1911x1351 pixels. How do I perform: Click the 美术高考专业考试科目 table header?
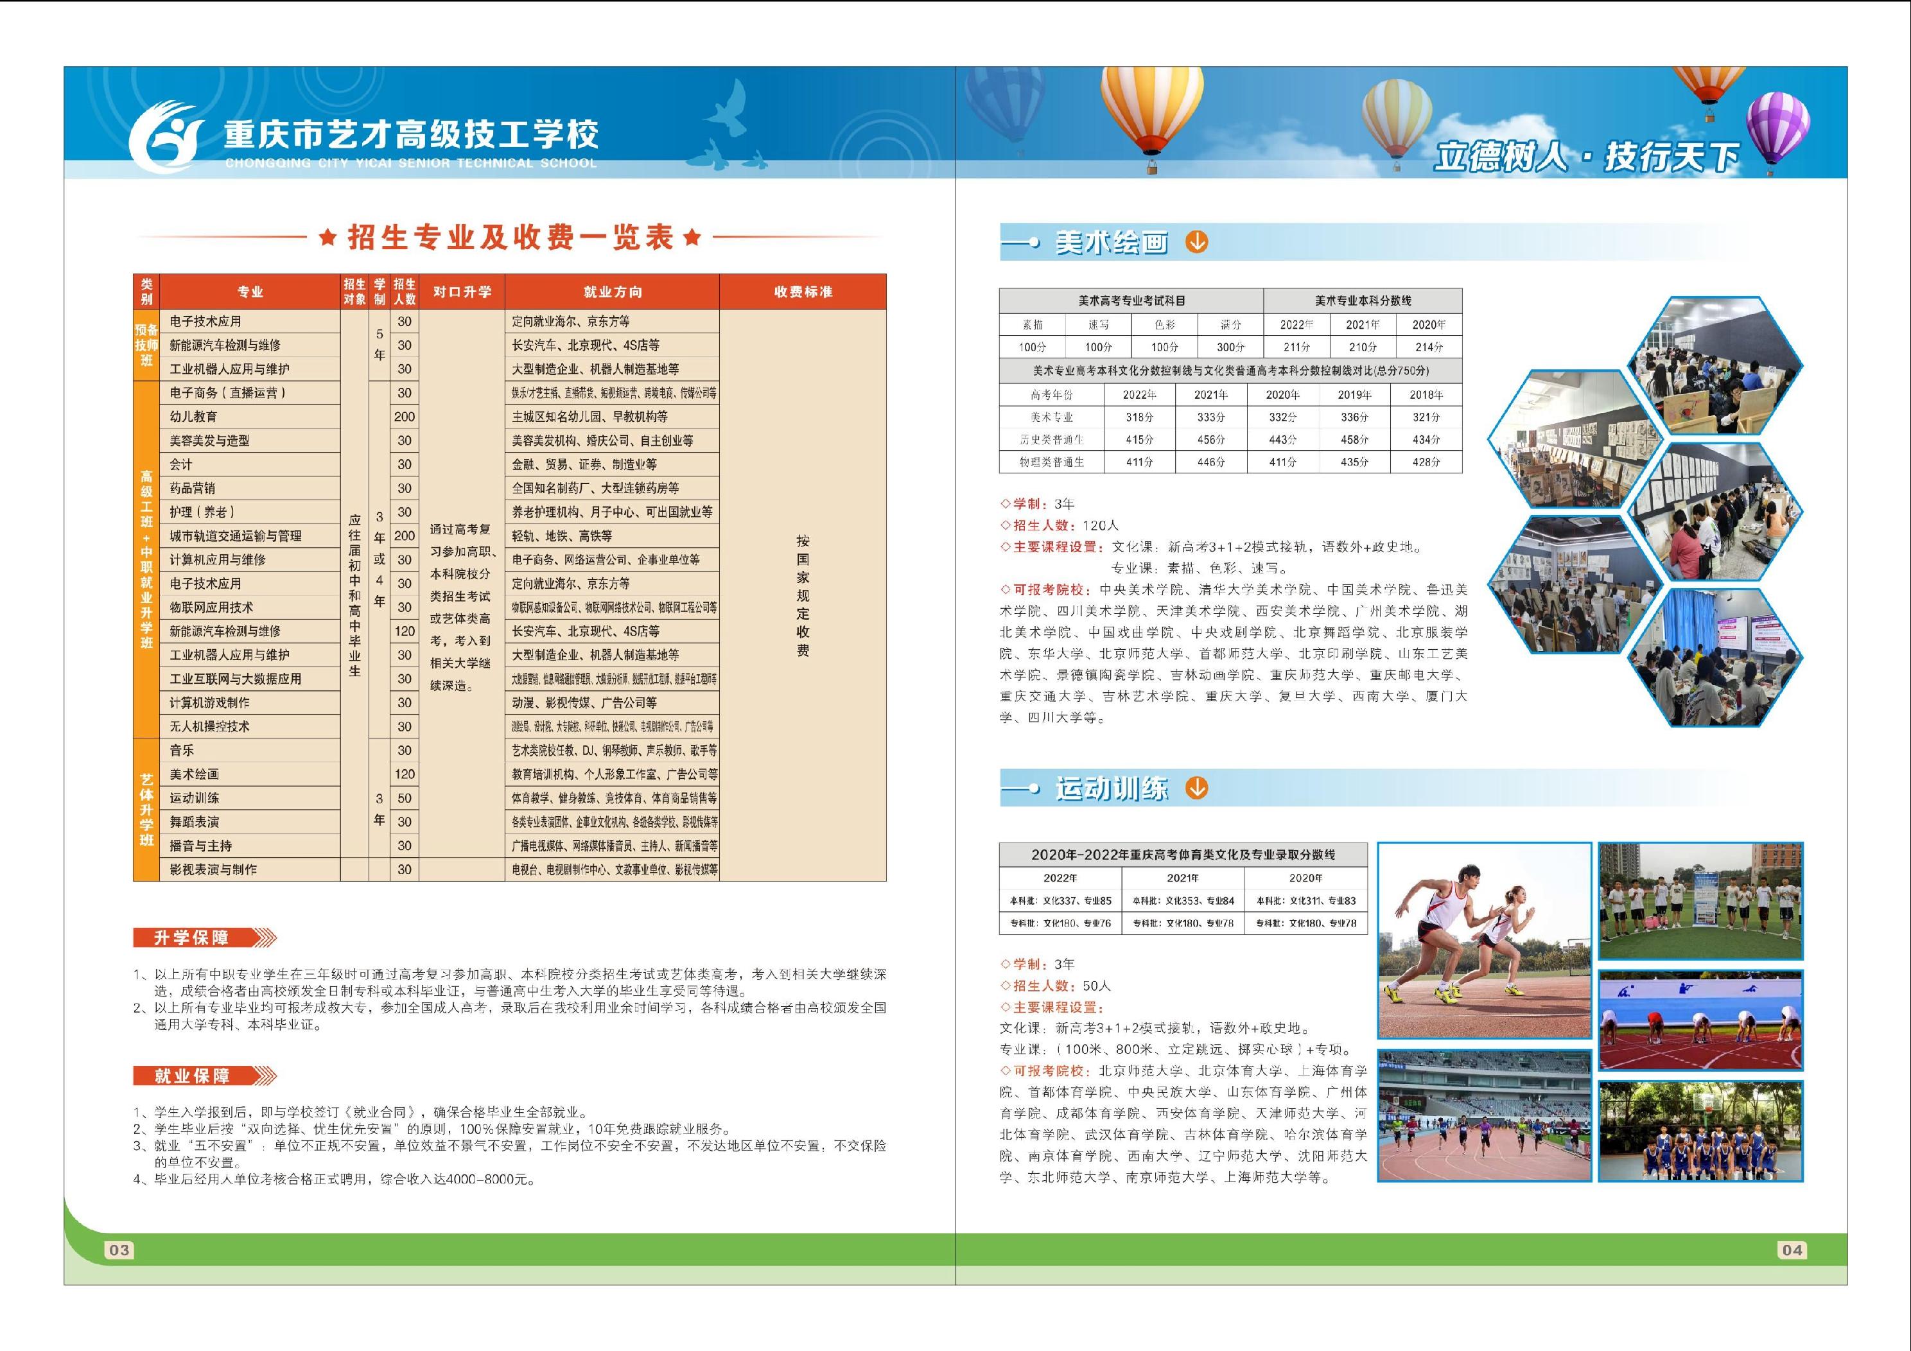(x=1131, y=301)
